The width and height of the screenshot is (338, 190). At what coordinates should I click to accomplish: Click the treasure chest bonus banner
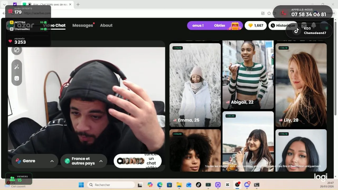(215, 26)
